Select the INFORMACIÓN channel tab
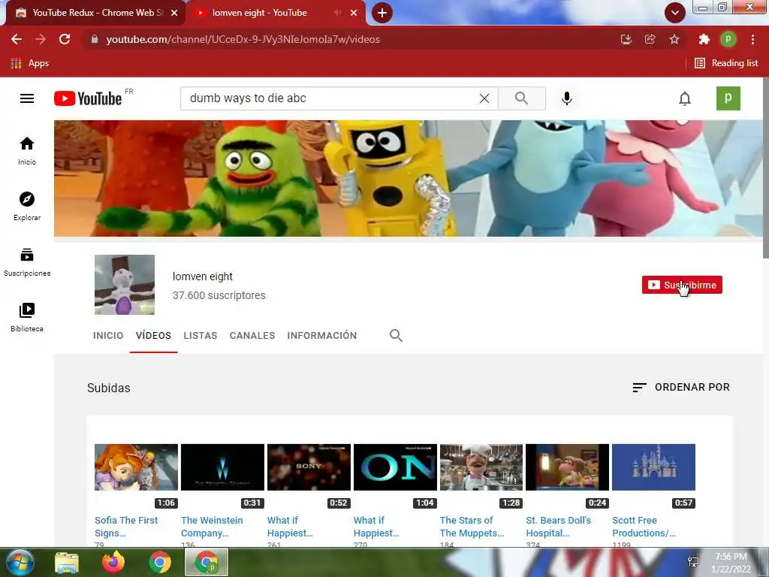 [321, 336]
